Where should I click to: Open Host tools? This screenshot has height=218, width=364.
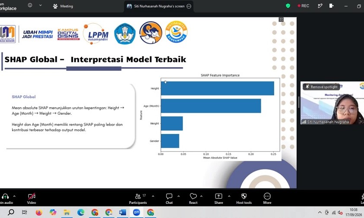pos(244,199)
